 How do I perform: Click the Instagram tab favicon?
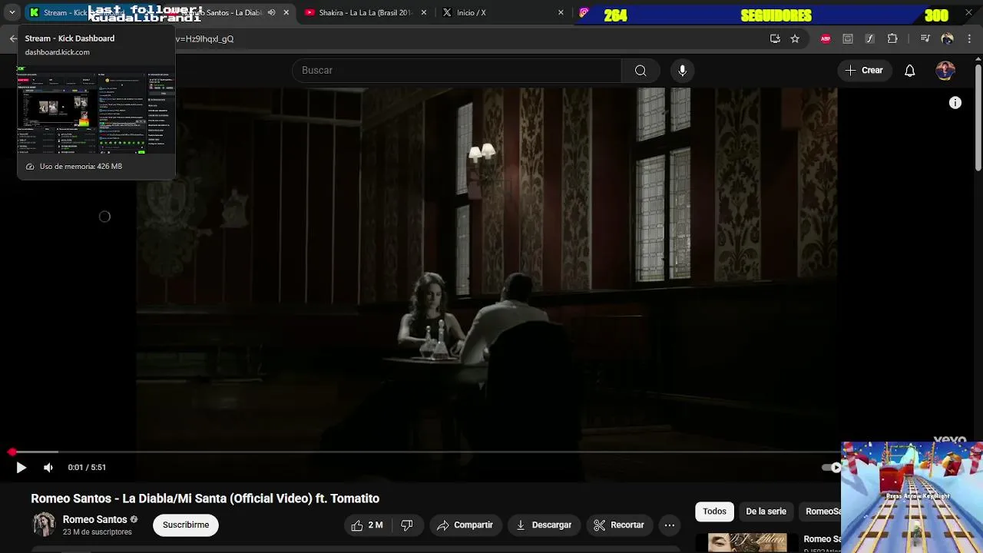[x=584, y=12]
